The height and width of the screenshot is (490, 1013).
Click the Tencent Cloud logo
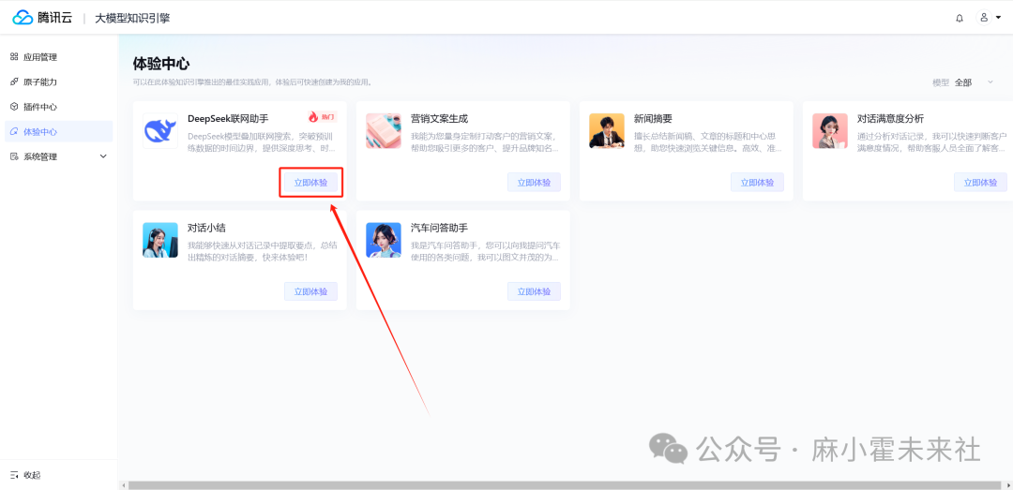pos(42,18)
